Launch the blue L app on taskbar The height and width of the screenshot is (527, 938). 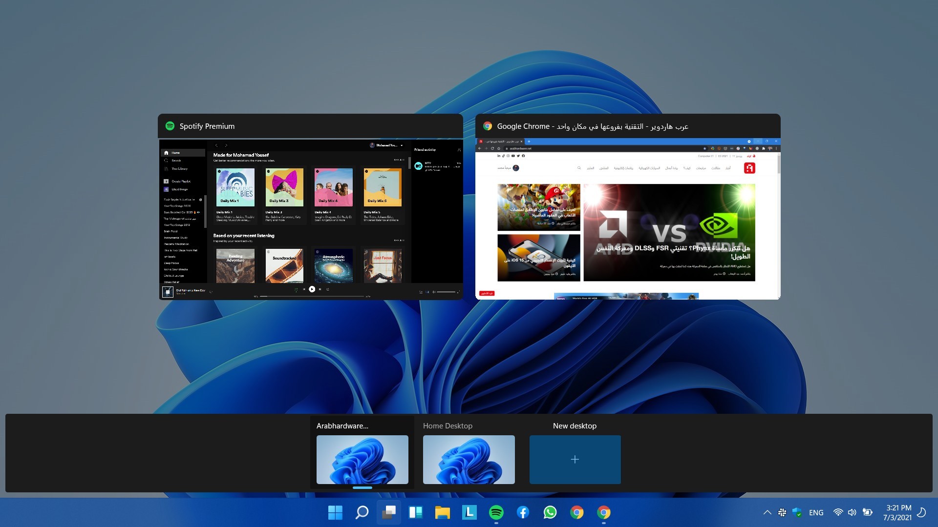point(469,512)
